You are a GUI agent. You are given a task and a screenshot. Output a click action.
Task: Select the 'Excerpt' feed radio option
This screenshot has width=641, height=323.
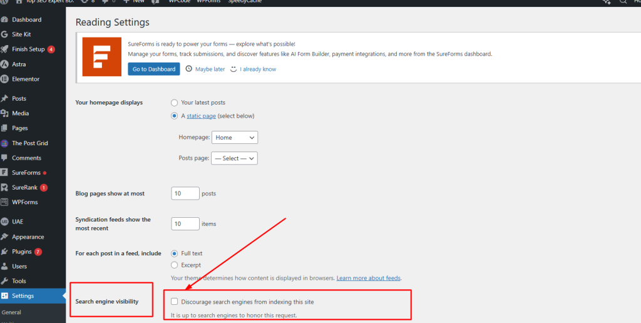(175, 265)
